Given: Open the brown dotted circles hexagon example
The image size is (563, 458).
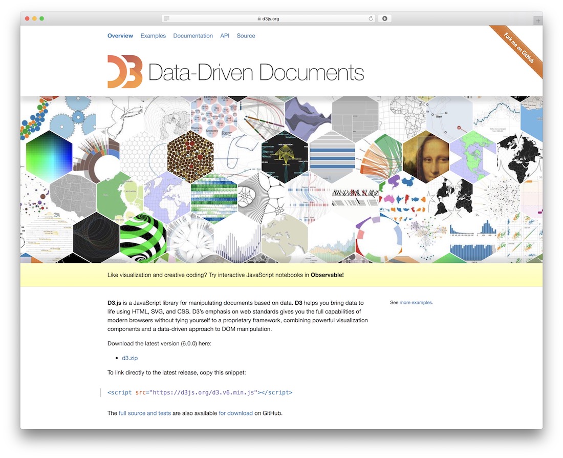Looking at the screenshot, I should [x=191, y=157].
